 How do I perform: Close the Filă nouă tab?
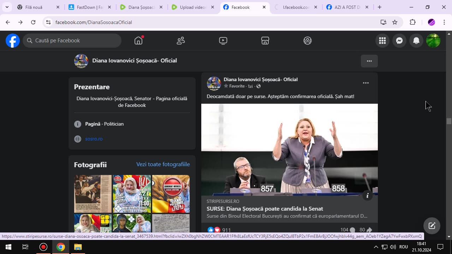click(58, 7)
